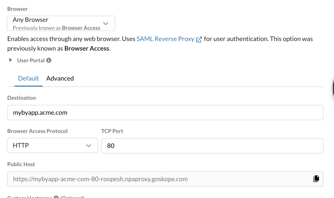Expand the User Portal section
This screenshot has width=334, height=198.
(10, 60)
